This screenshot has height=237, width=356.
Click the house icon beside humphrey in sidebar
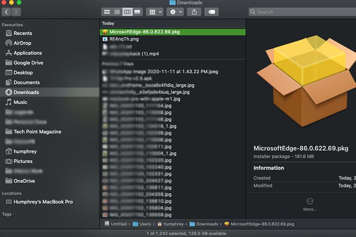(x=9, y=151)
